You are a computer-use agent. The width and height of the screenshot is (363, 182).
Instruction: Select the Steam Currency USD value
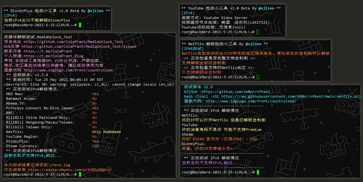95,146
